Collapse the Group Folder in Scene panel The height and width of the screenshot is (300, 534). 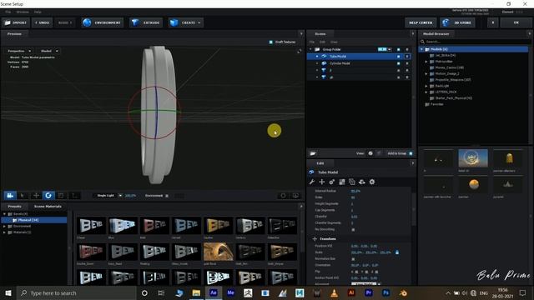pos(310,50)
